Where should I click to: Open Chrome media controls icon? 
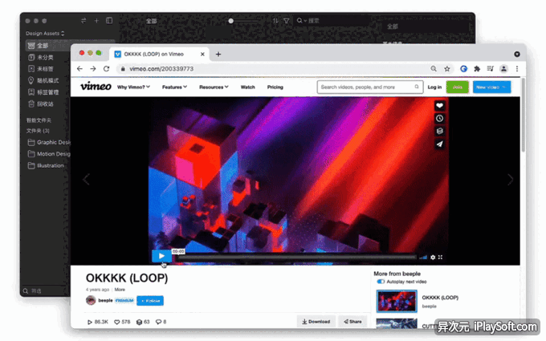click(491, 68)
